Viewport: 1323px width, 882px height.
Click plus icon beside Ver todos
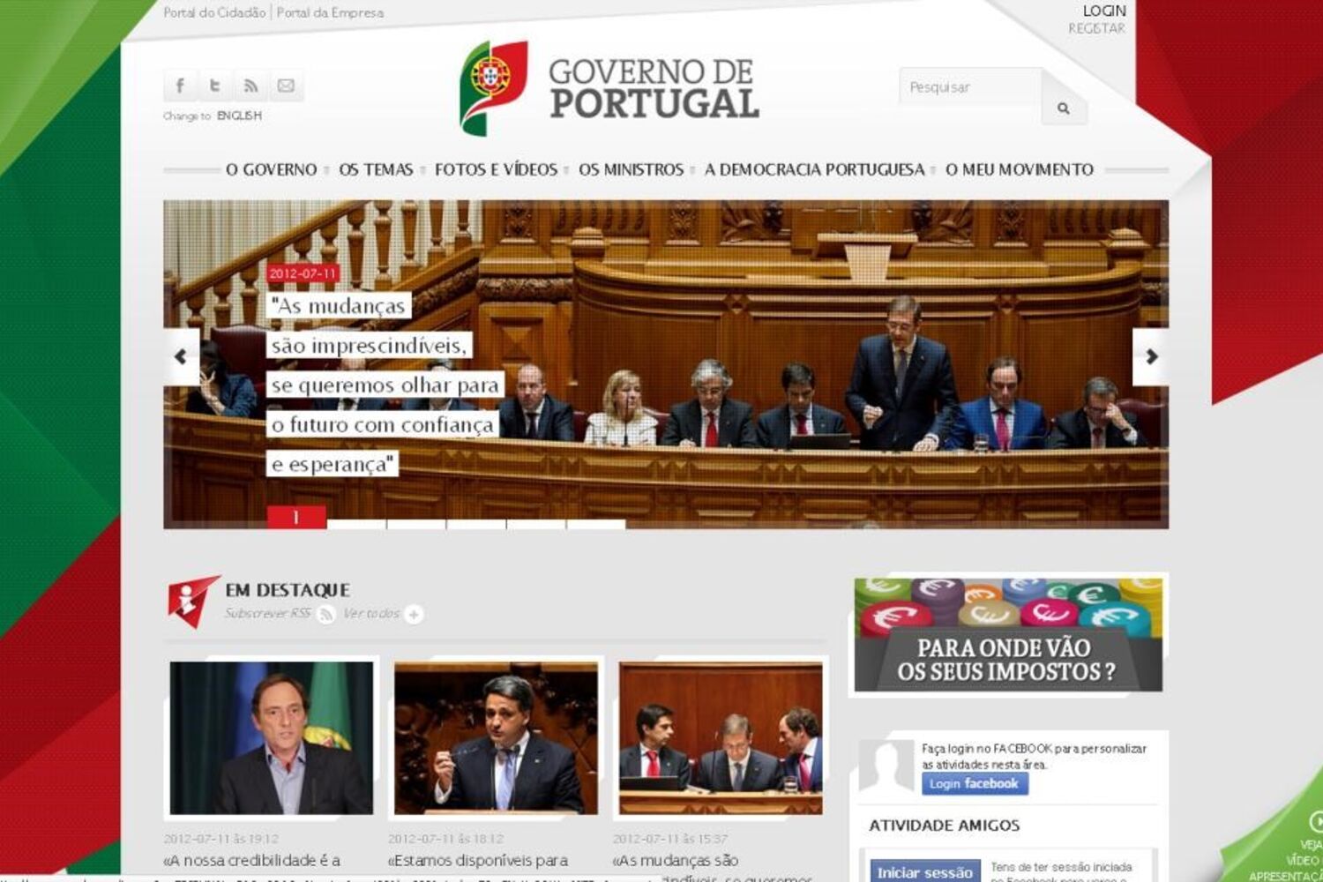[x=414, y=614]
